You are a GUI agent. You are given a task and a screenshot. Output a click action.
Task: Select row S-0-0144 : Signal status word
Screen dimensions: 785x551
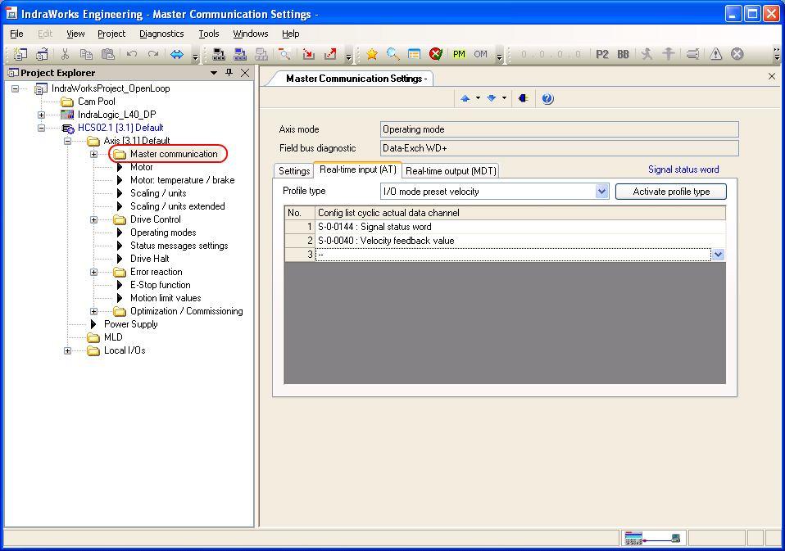click(x=505, y=227)
